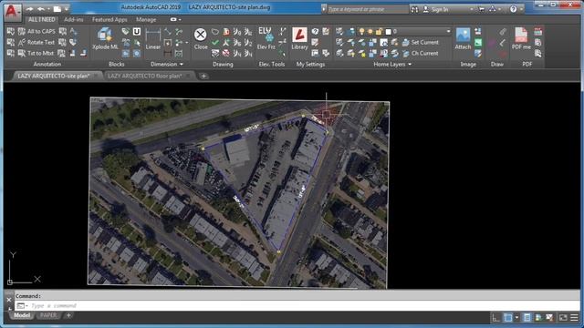Open object snap settings dropdown arrow
This screenshot has width=584, height=328.
[x=516, y=318]
